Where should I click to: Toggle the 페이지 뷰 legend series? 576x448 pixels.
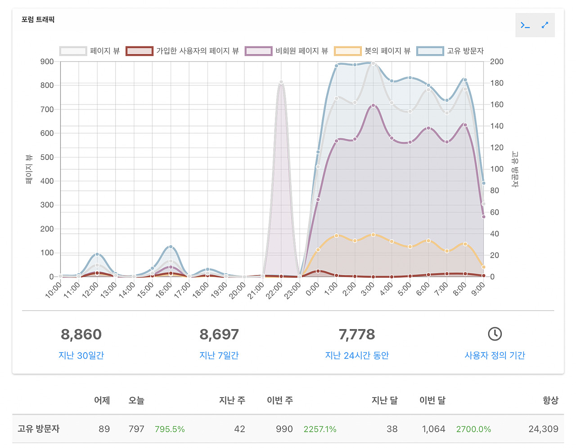point(73,51)
